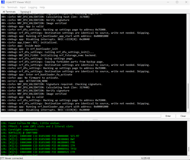The height and width of the screenshot is (160, 190).
Task: Open the Logging menu
Action: click(33, 7)
